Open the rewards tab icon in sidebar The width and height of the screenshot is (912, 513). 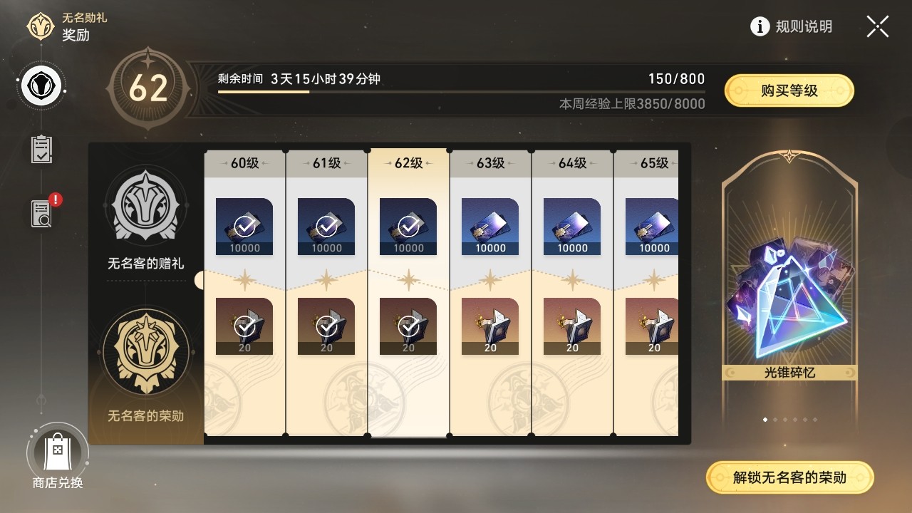[41, 88]
